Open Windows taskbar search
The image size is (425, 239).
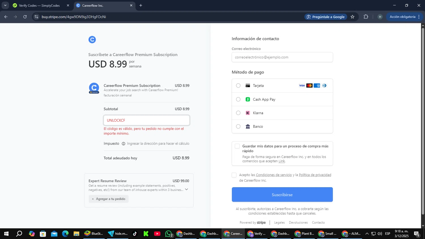[x=19, y=234]
